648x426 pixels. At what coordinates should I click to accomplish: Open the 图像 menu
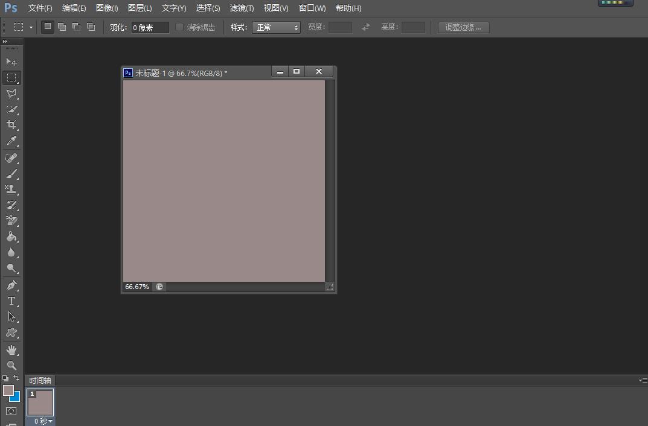(x=107, y=8)
